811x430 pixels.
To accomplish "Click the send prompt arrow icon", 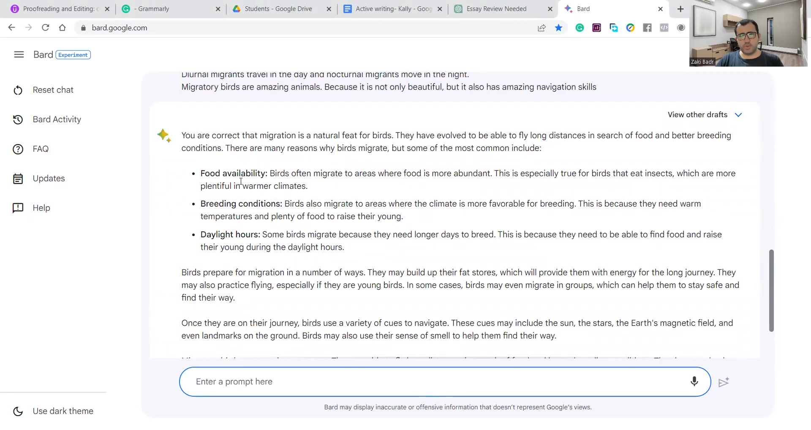I will point(724,382).
